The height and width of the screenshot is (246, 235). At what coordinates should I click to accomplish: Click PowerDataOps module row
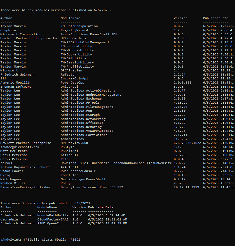[x=117, y=83]
